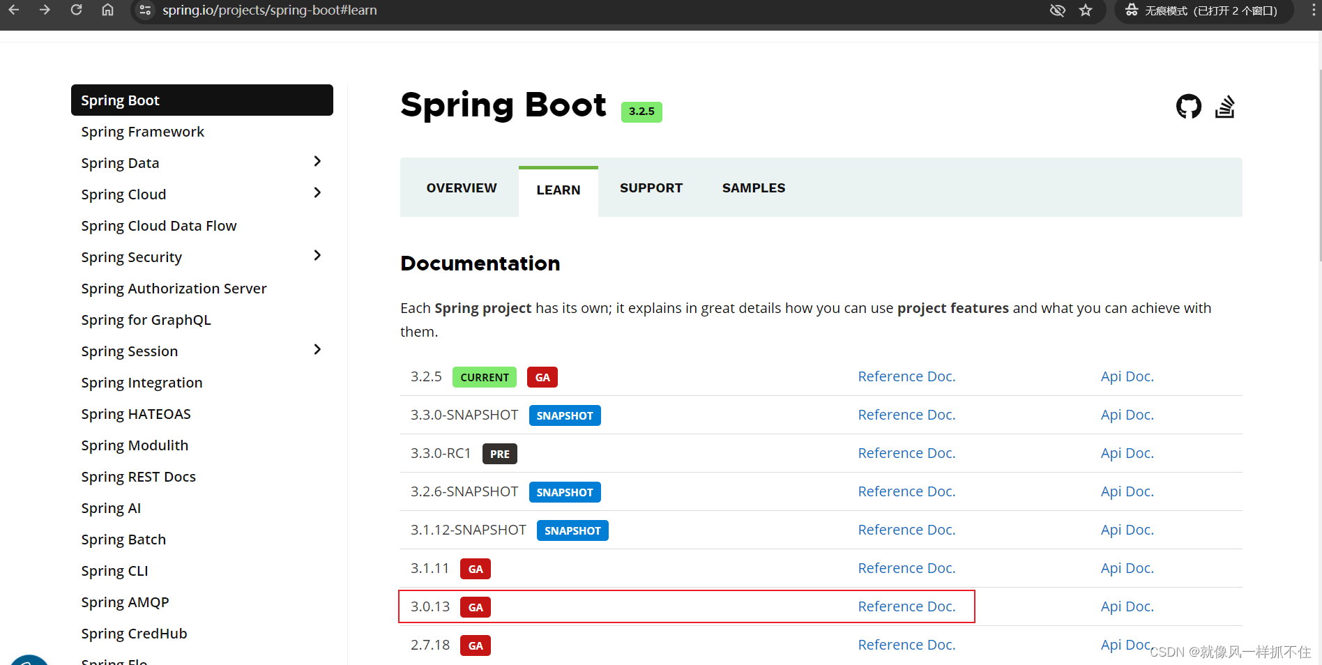Expand the Spring Data submenu chevron
Image resolution: width=1322 pixels, height=665 pixels.
[x=317, y=162]
